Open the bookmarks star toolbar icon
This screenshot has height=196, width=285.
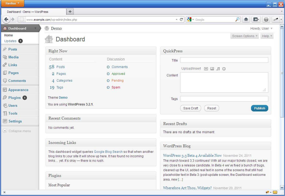256,19
